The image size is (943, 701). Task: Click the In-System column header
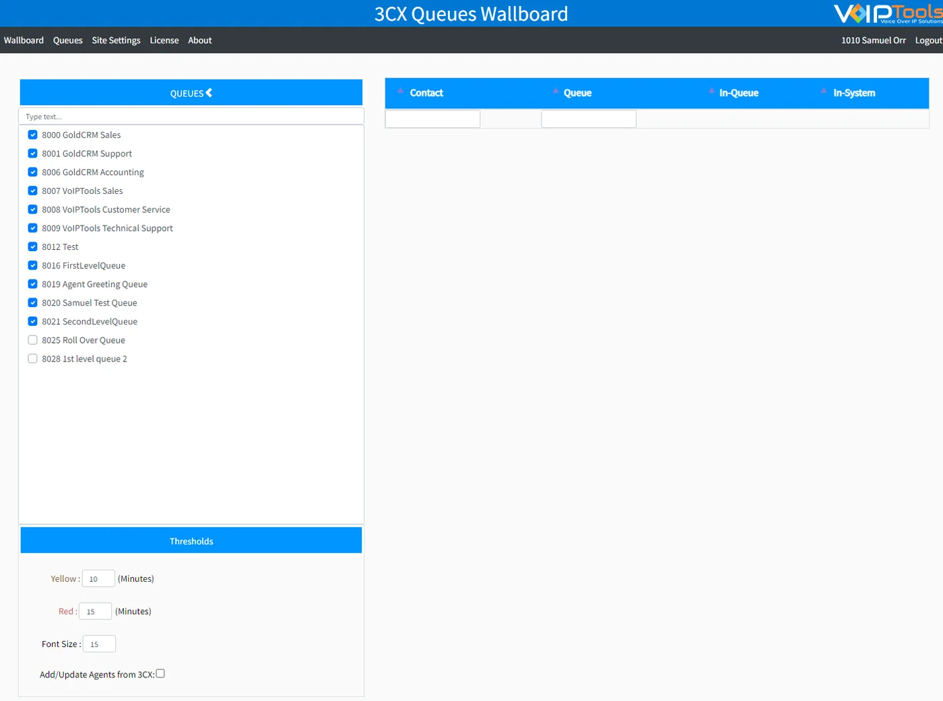pos(854,93)
